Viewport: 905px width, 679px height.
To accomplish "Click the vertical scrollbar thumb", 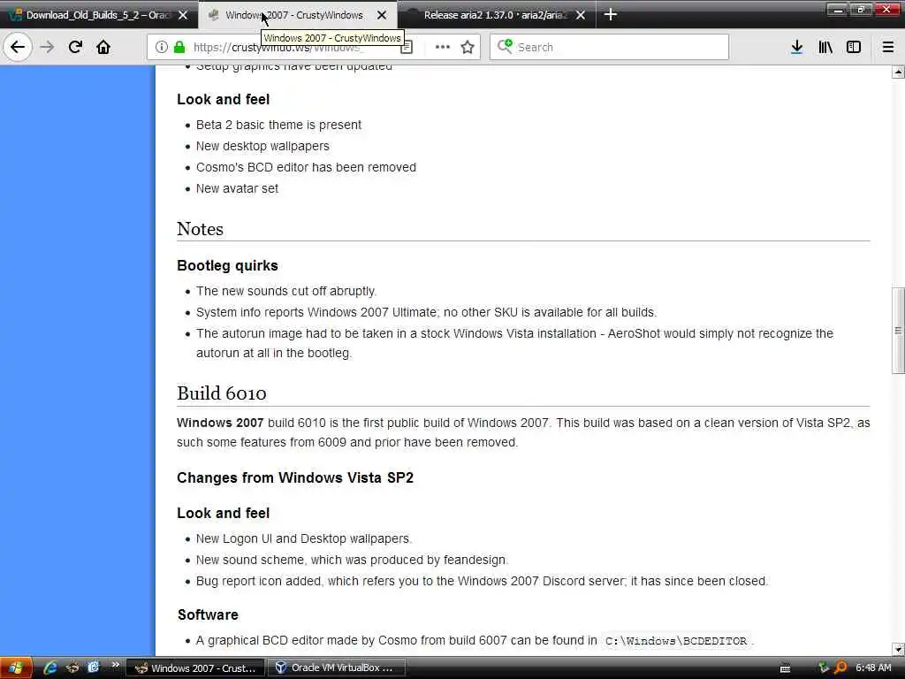I will (898, 331).
